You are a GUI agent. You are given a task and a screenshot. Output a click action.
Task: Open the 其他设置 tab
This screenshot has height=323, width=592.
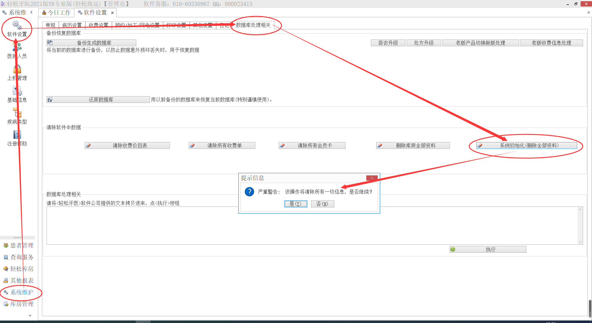pos(203,25)
